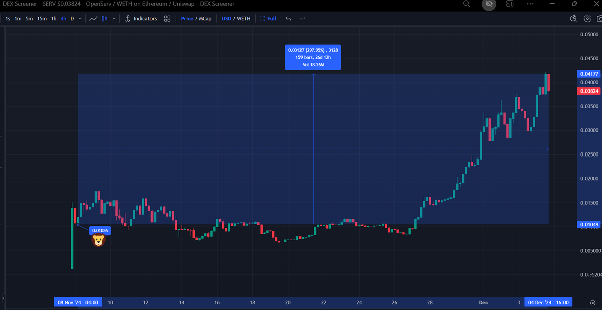
Task: Toggle the crossed-eye tracking icon
Action: click(489, 4)
